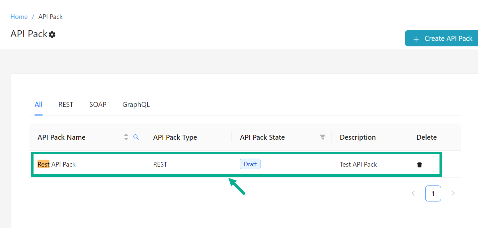Go to previous page using left chevron
The width and height of the screenshot is (478, 228).
point(413,193)
